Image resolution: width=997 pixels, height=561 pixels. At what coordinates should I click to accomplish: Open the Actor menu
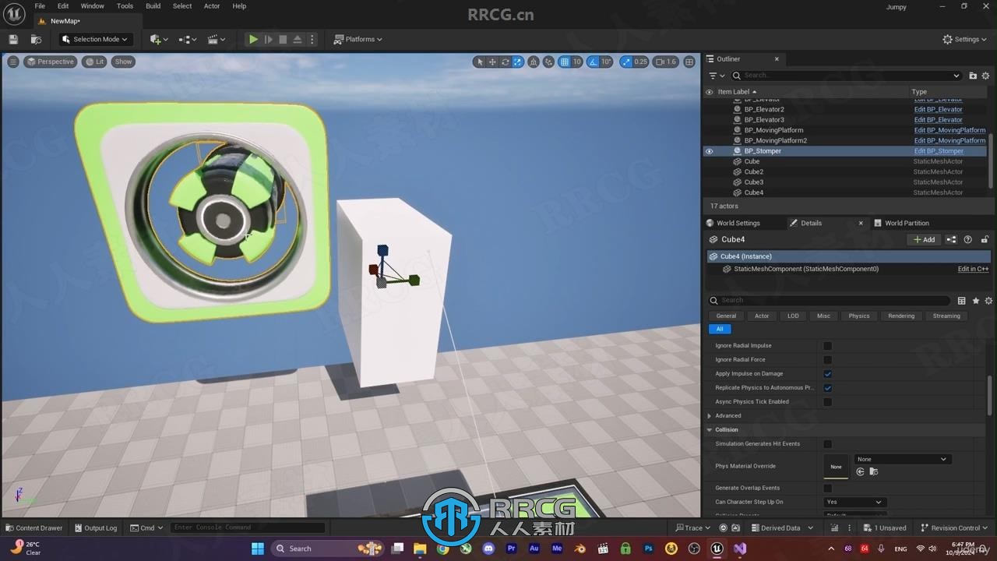click(x=212, y=6)
